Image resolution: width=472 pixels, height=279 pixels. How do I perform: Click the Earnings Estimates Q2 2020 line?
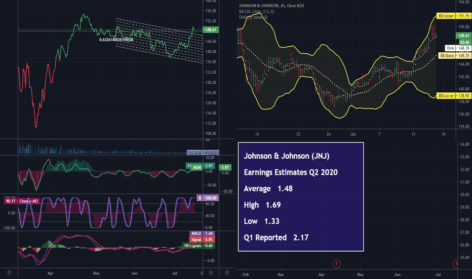coord(291,172)
